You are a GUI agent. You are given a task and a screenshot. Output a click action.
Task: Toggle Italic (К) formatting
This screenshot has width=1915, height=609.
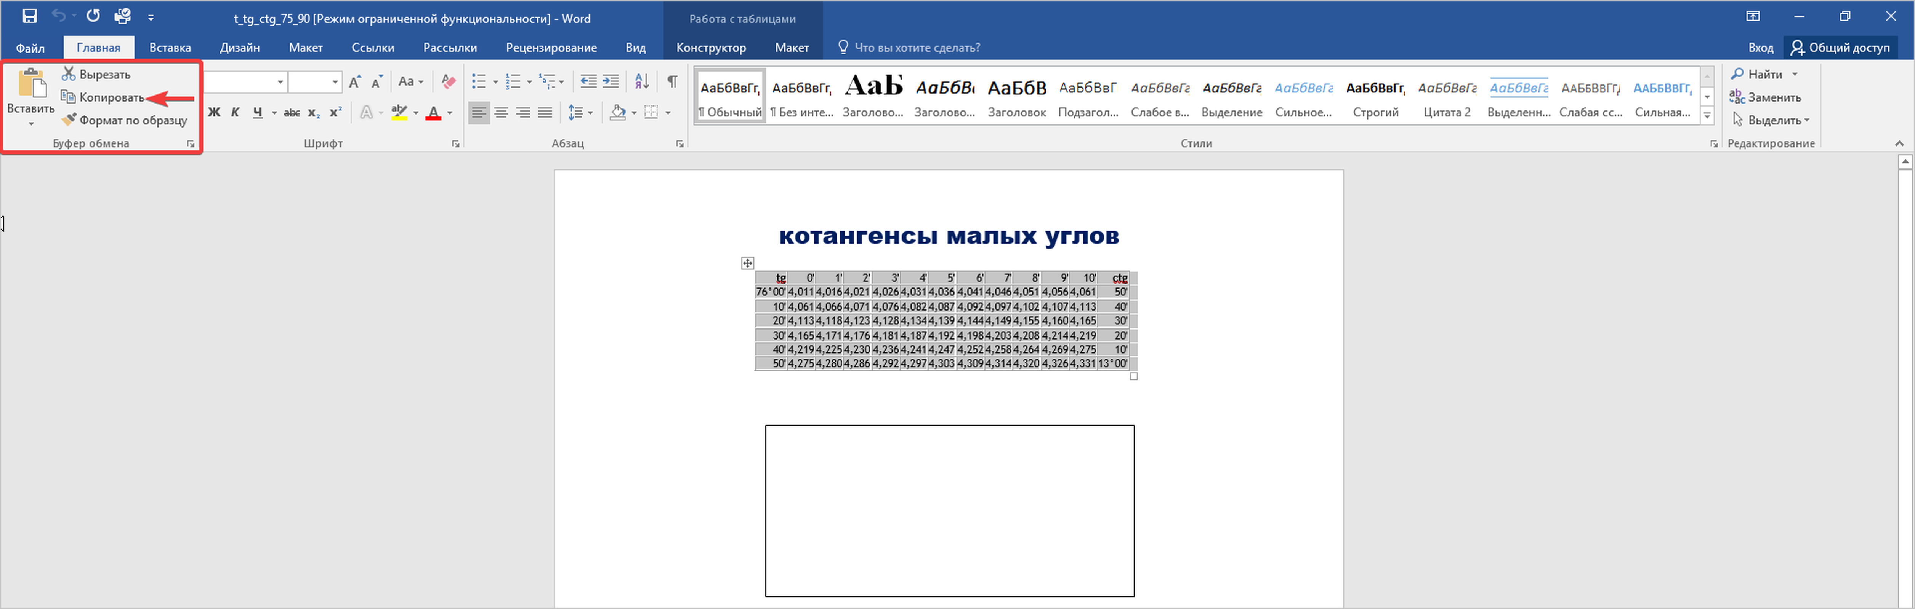[235, 112]
